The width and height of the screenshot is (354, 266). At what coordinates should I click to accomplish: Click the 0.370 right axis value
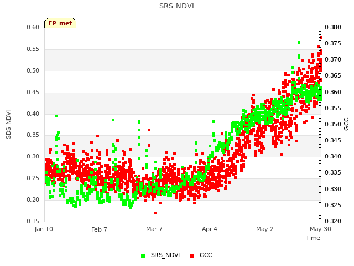coord(333,59)
